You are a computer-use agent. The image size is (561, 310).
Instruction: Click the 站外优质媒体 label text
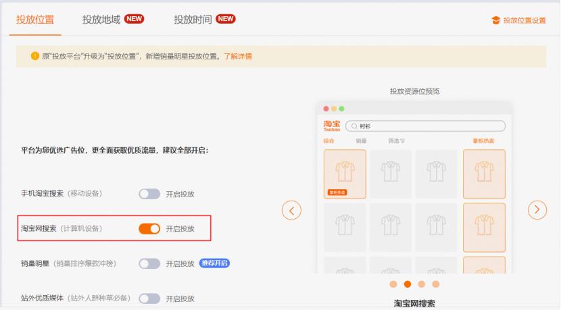[42, 298]
